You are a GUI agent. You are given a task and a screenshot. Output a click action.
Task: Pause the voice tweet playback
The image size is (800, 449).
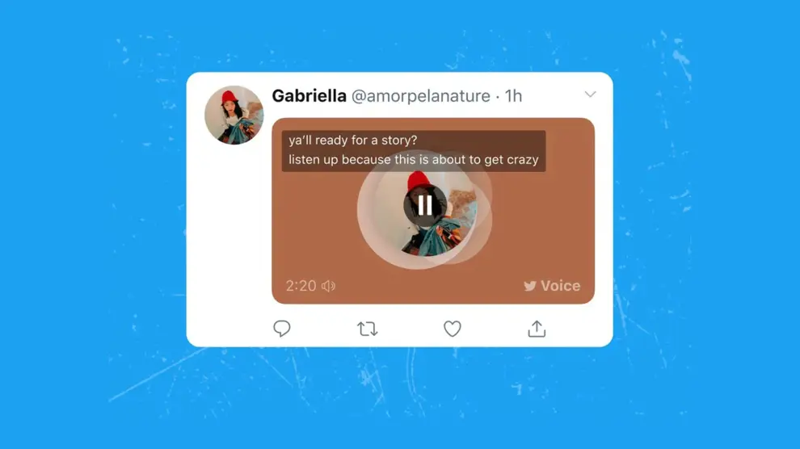425,205
